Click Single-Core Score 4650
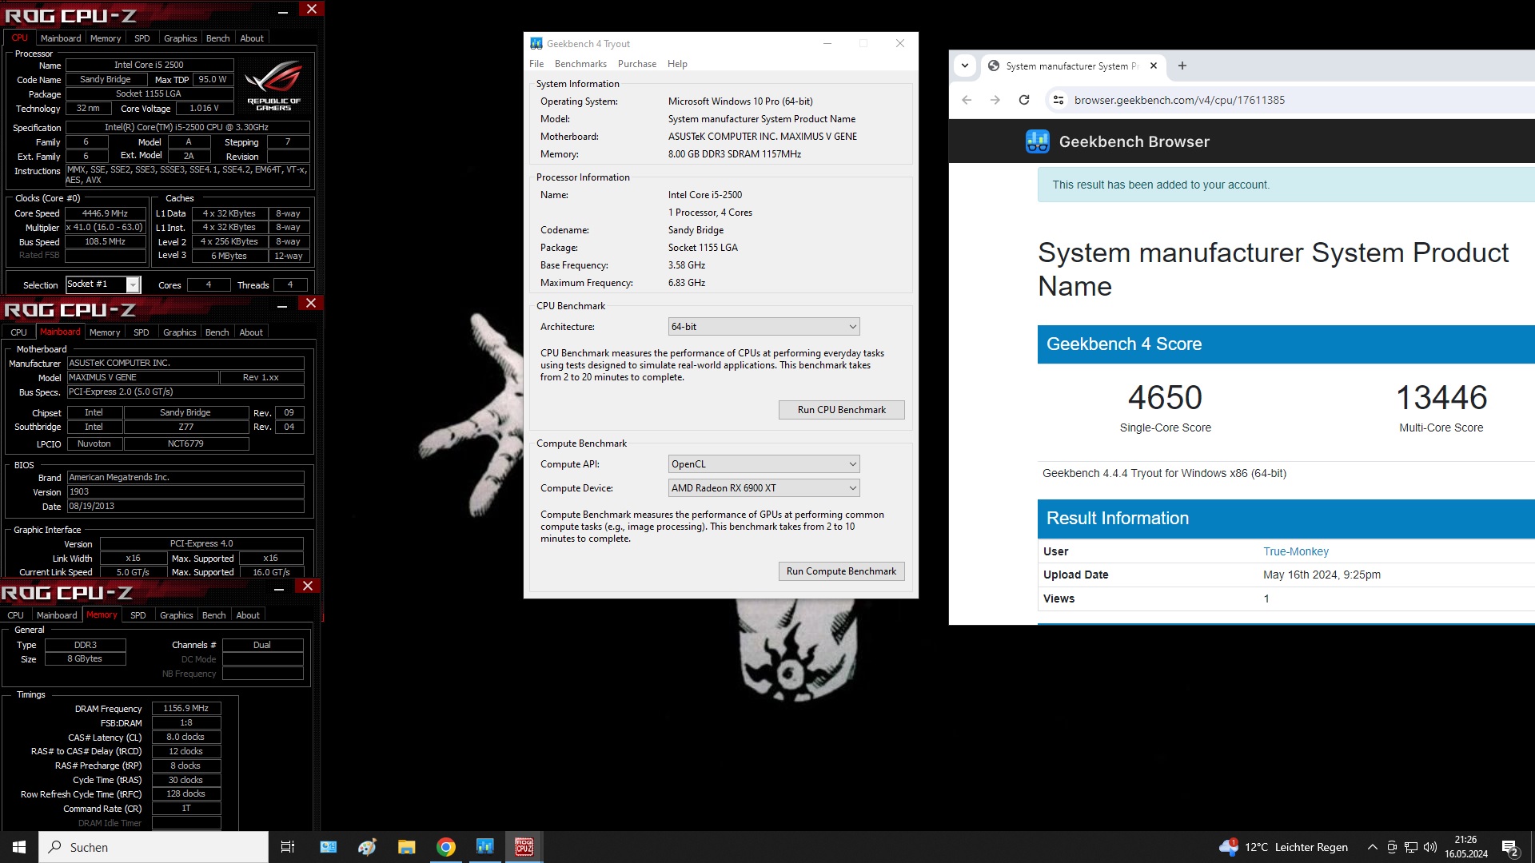1535x863 pixels. [x=1165, y=398]
